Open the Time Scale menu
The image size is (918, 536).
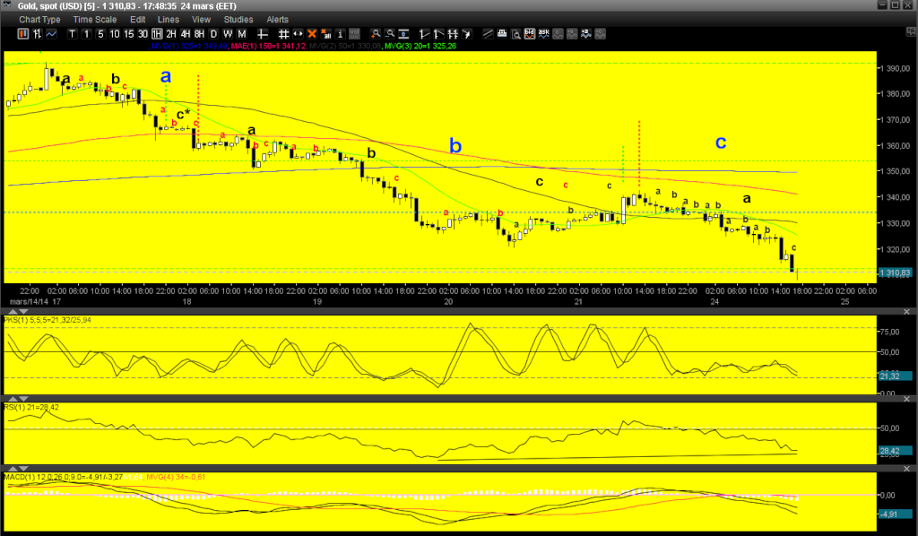click(94, 20)
